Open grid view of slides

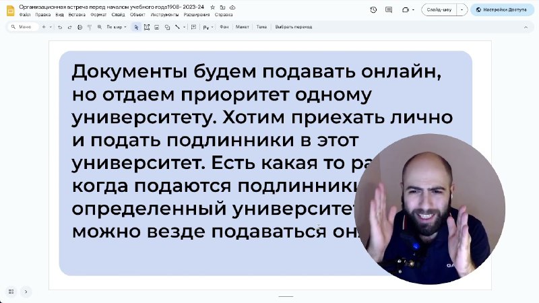(x=11, y=292)
